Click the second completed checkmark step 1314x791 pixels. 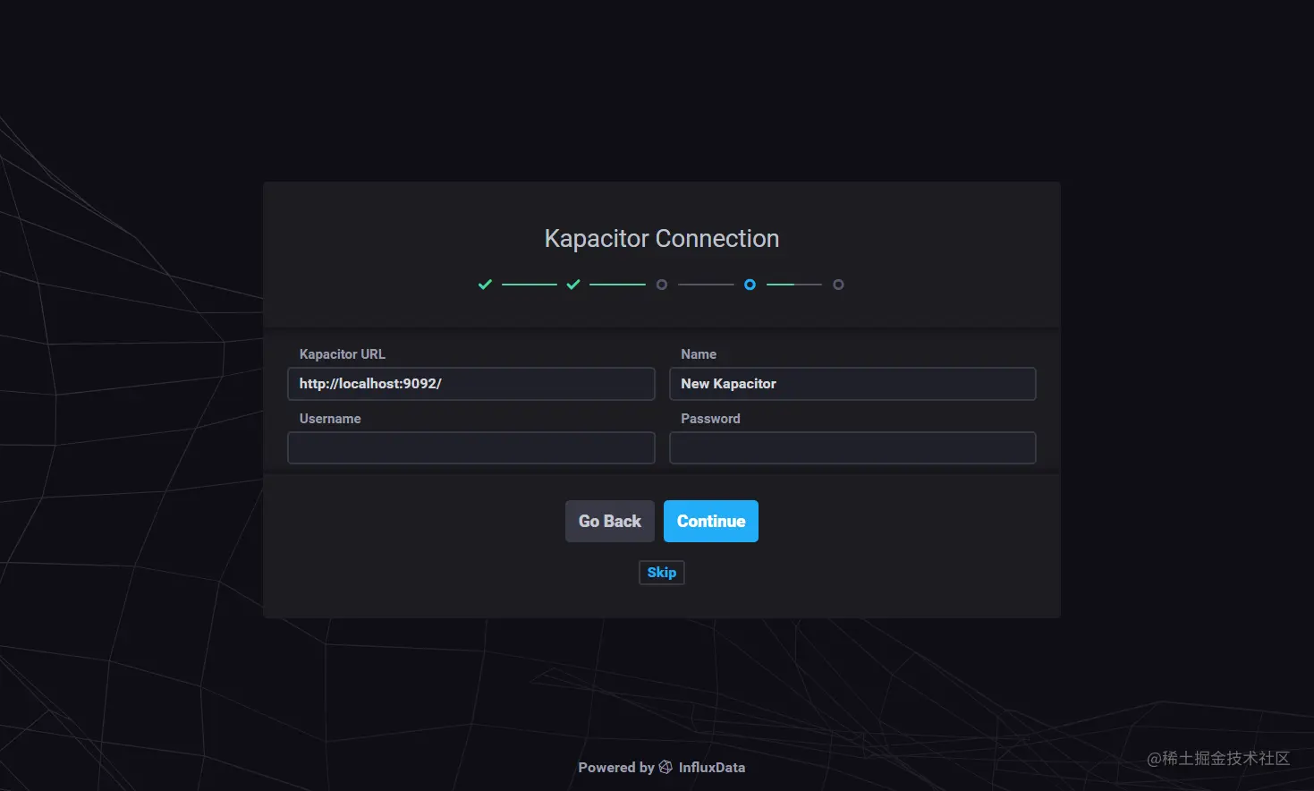pyautogui.click(x=573, y=285)
